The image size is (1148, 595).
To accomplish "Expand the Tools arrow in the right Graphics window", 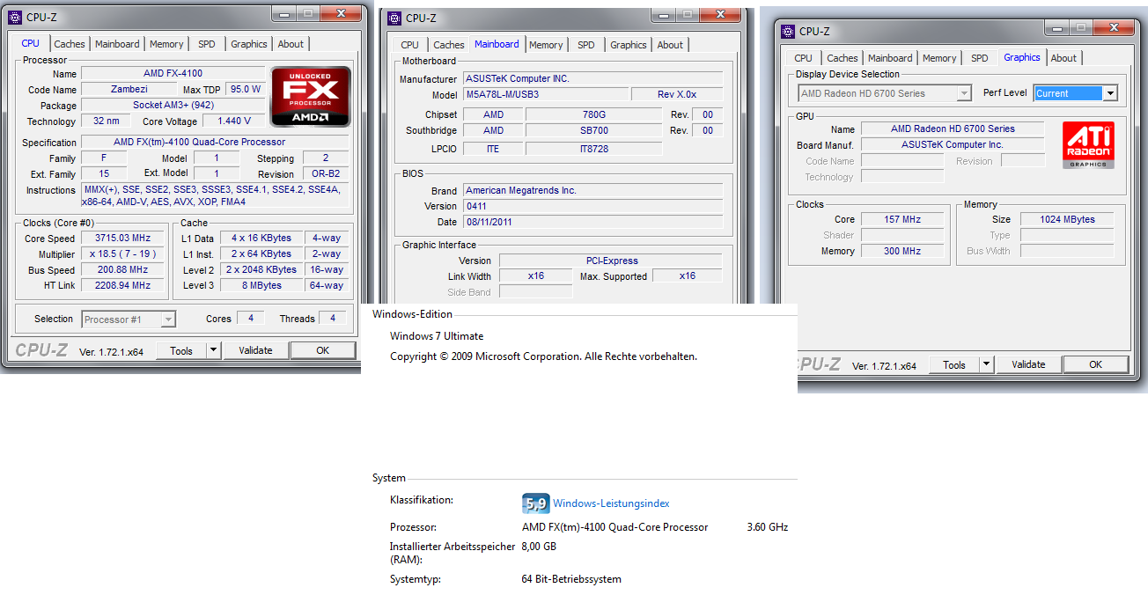I will click(x=987, y=364).
